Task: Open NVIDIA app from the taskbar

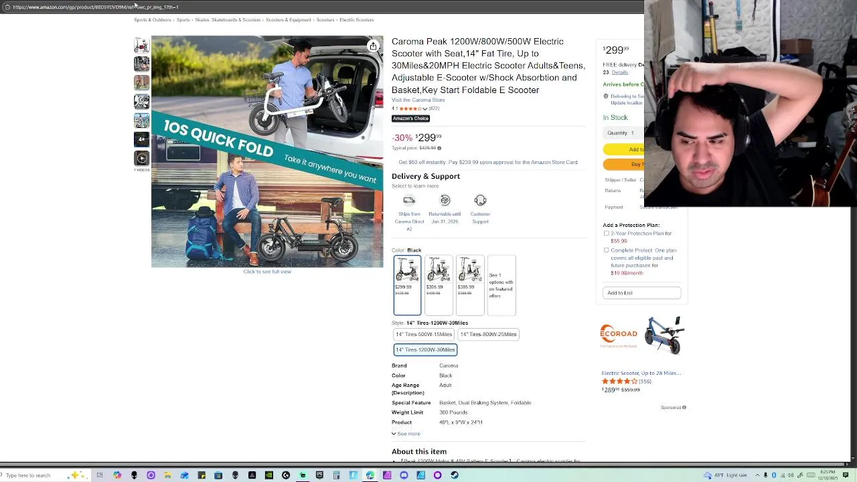Action: [268, 475]
